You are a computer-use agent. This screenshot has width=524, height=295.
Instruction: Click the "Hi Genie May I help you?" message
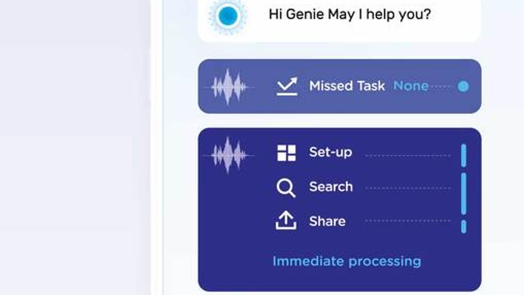click(349, 15)
